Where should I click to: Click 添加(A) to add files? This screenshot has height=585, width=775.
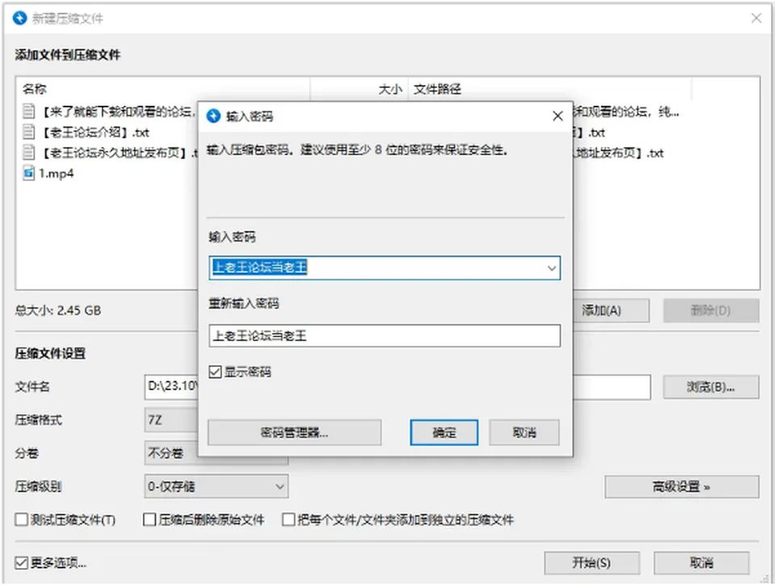pos(611,310)
